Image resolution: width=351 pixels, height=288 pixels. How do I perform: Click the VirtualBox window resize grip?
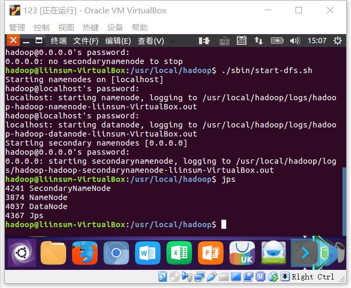pos(342,279)
